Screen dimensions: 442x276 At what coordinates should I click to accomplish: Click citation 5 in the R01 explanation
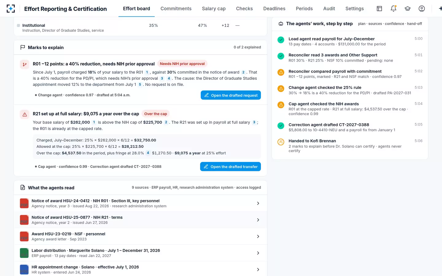(140, 85)
